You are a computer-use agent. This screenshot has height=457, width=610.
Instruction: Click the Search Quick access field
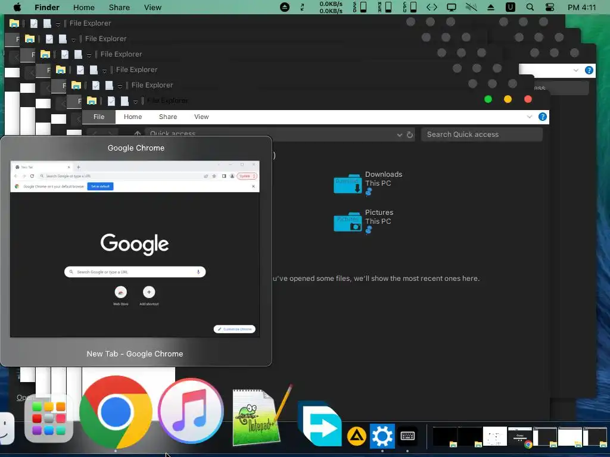pyautogui.click(x=481, y=134)
